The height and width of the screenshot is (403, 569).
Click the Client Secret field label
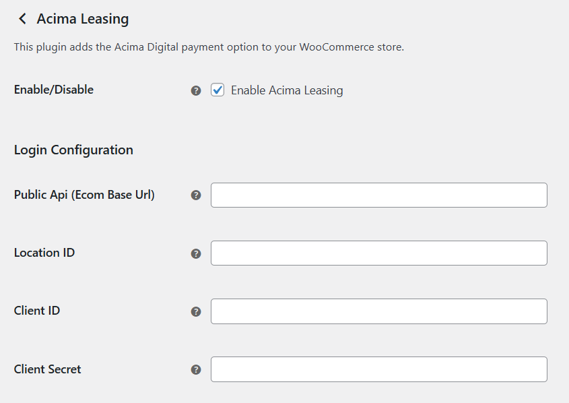(x=48, y=369)
